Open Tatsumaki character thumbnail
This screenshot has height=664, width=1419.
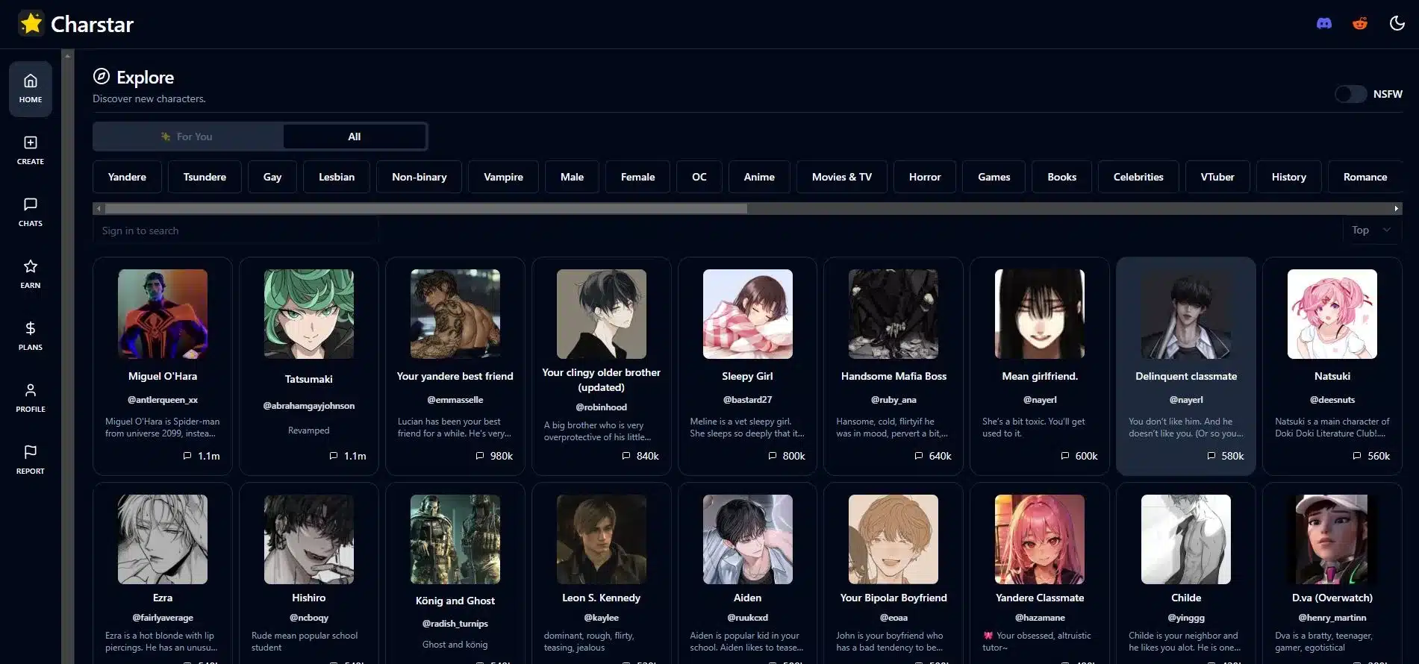tap(309, 314)
